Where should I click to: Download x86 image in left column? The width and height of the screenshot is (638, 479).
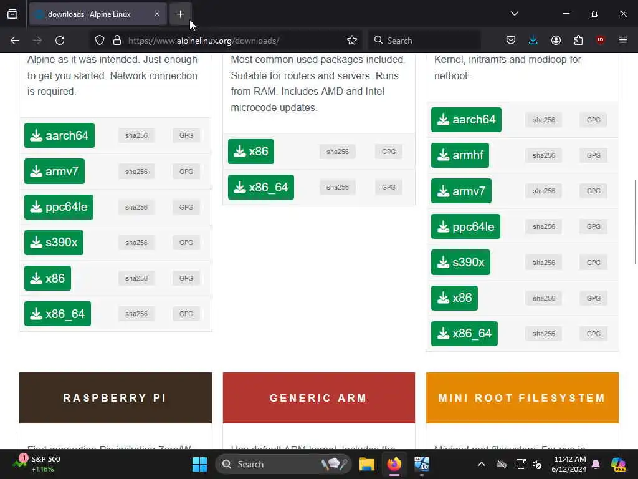[x=47, y=278]
